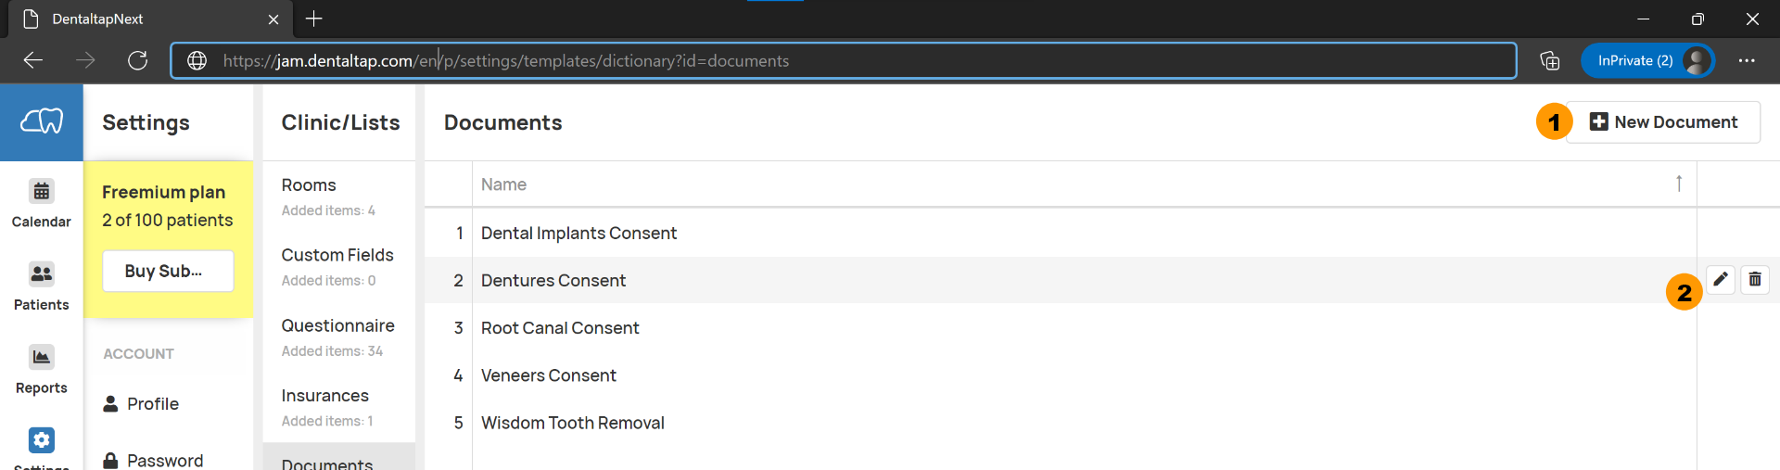This screenshot has height=470, width=1780.
Task: Edit Dentures Consent with pencil icon
Action: click(x=1721, y=279)
